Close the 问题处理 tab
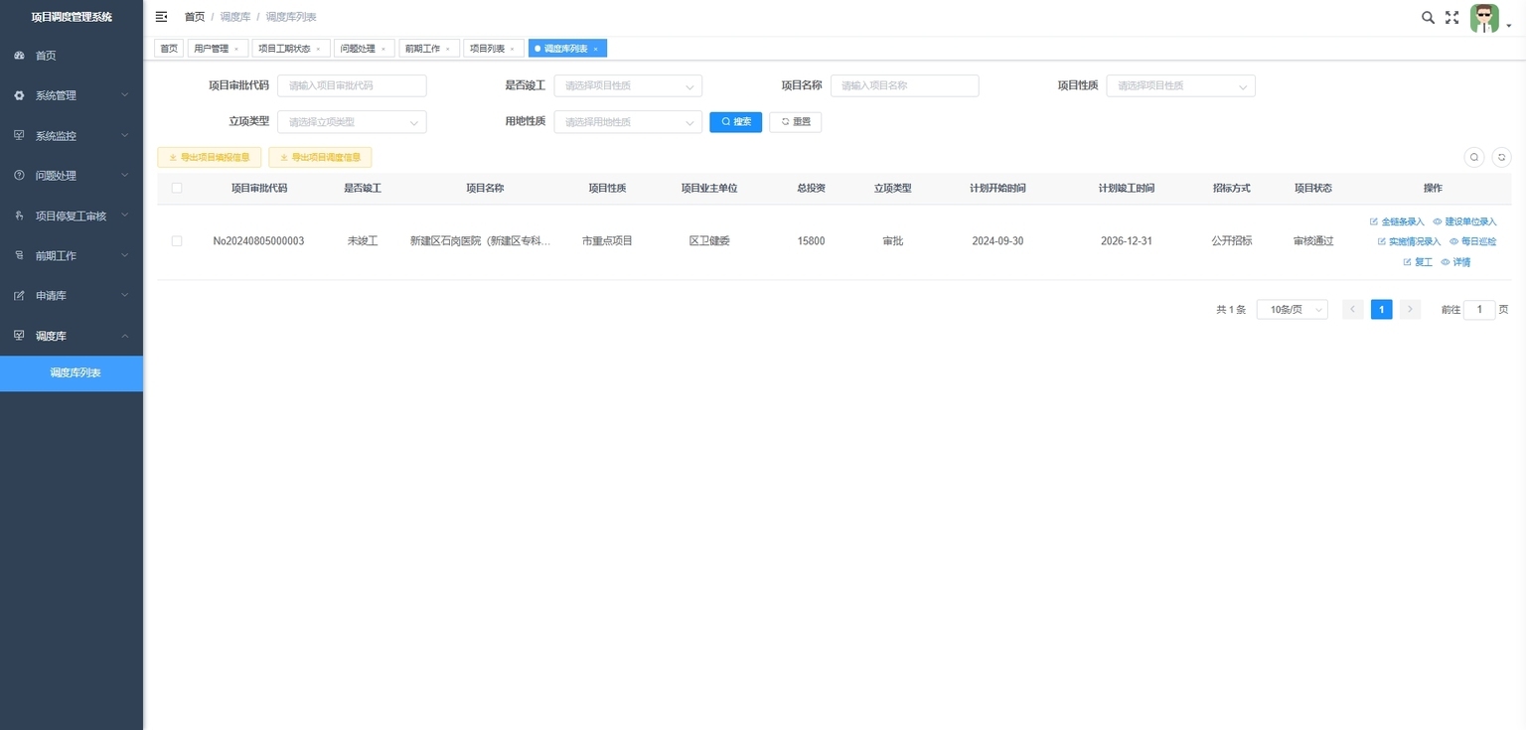Image resolution: width=1526 pixels, height=730 pixels. (x=383, y=49)
